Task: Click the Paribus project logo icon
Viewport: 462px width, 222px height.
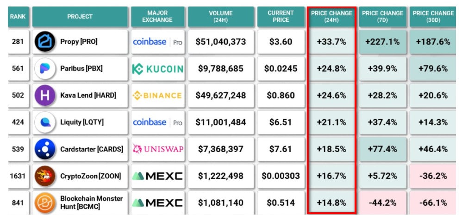Action: tap(45, 69)
